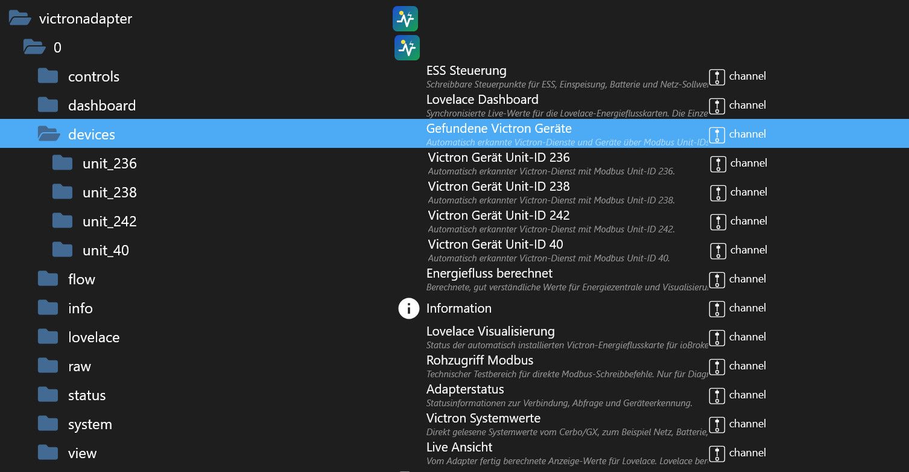
Task: Collapse the open devices folder icon
Action: coord(49,135)
